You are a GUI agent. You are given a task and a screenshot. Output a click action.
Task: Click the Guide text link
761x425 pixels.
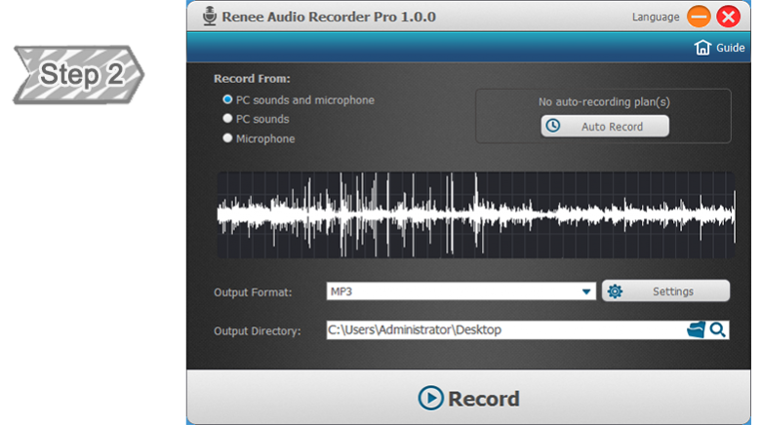pyautogui.click(x=731, y=48)
